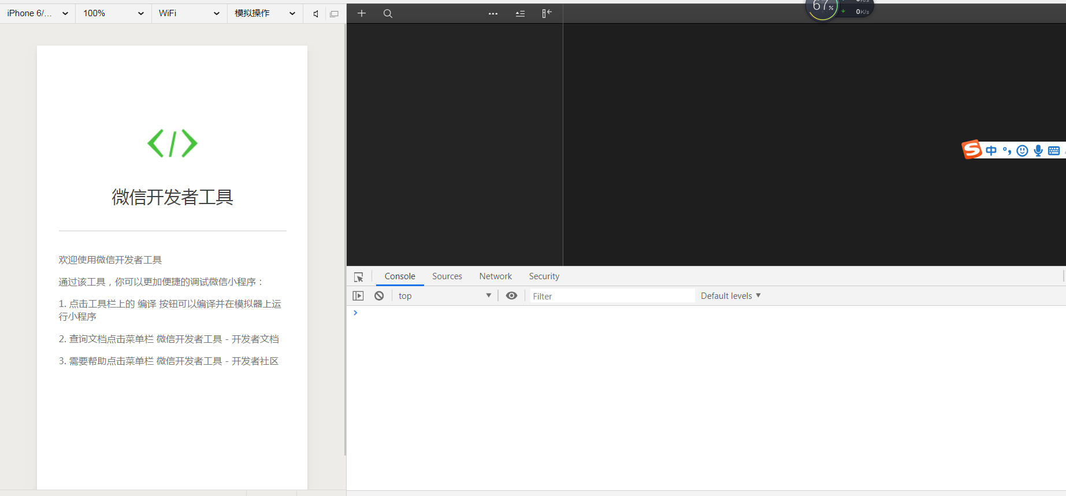Switch to the Sources tab
Screen dimensions: 1066x496
point(447,276)
